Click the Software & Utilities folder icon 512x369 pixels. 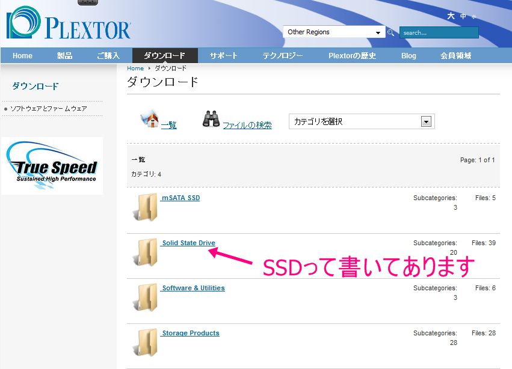tap(146, 297)
